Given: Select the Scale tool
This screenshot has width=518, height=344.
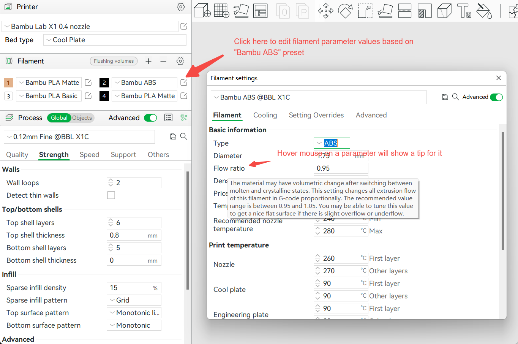Looking at the screenshot, I should (365, 11).
